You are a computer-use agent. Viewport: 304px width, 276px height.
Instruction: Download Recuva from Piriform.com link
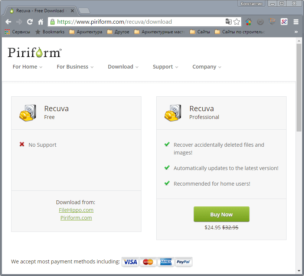tap(76, 218)
